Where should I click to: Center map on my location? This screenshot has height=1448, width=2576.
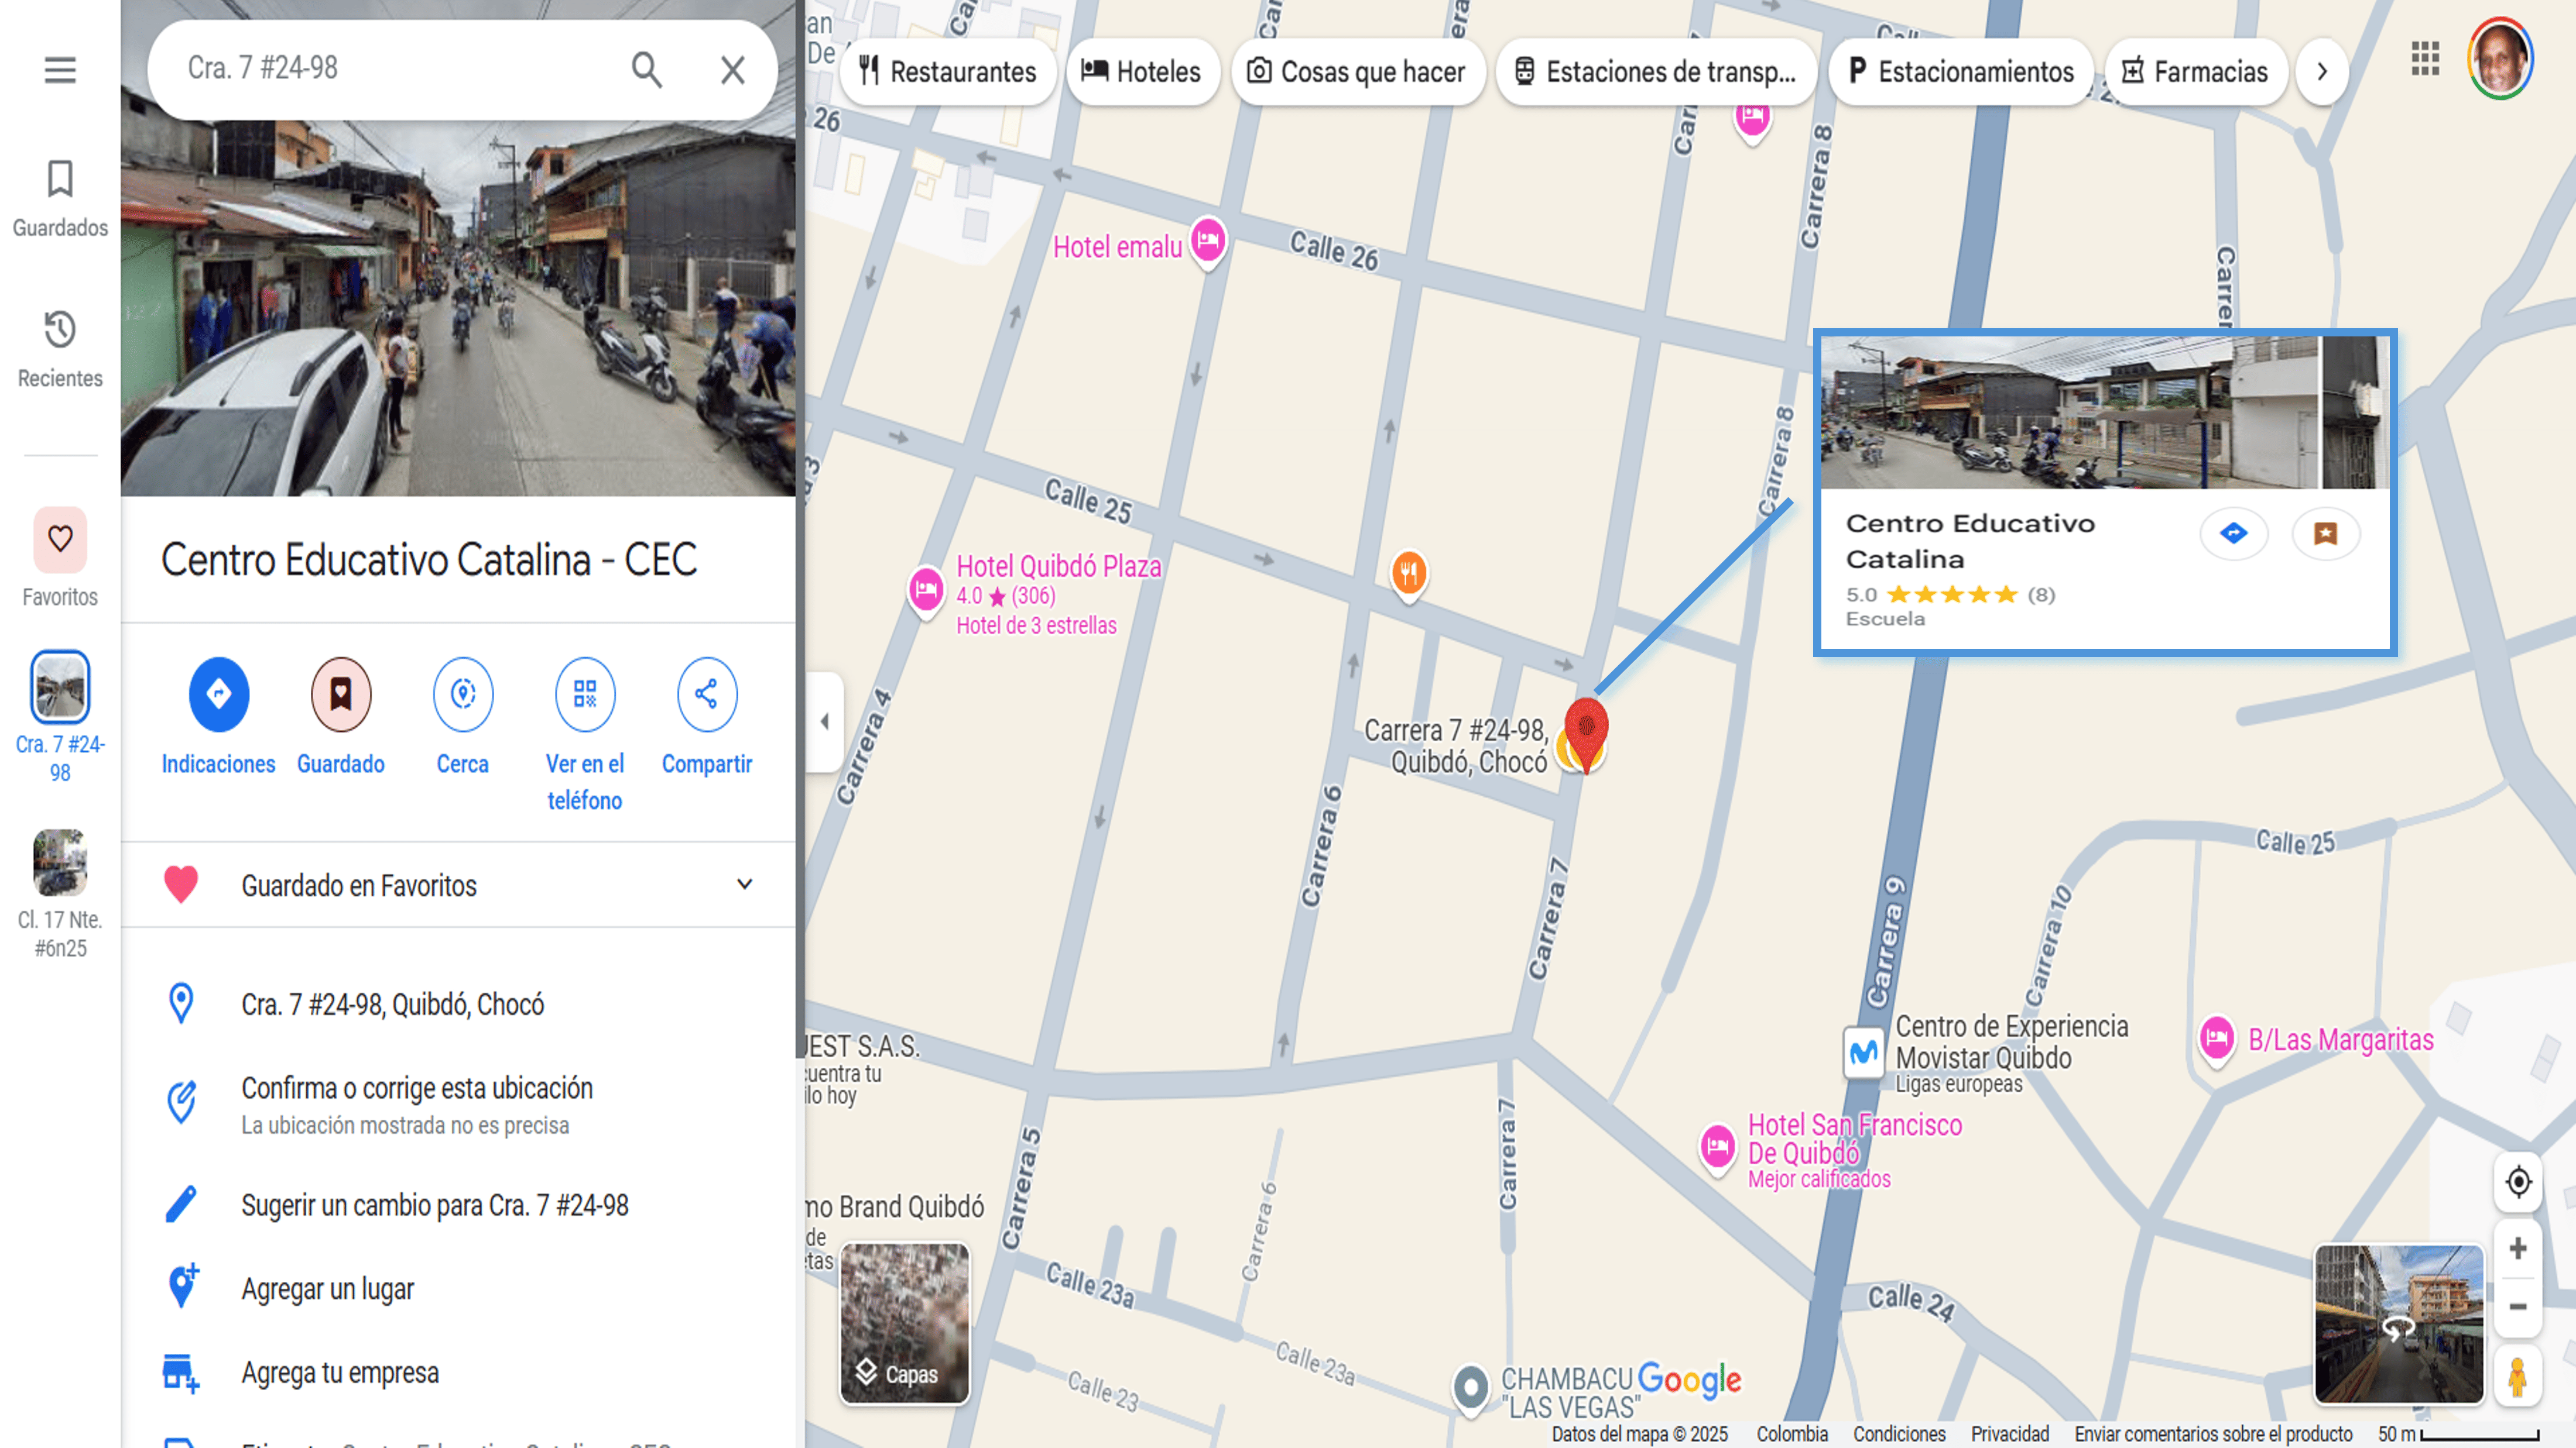[2518, 1181]
